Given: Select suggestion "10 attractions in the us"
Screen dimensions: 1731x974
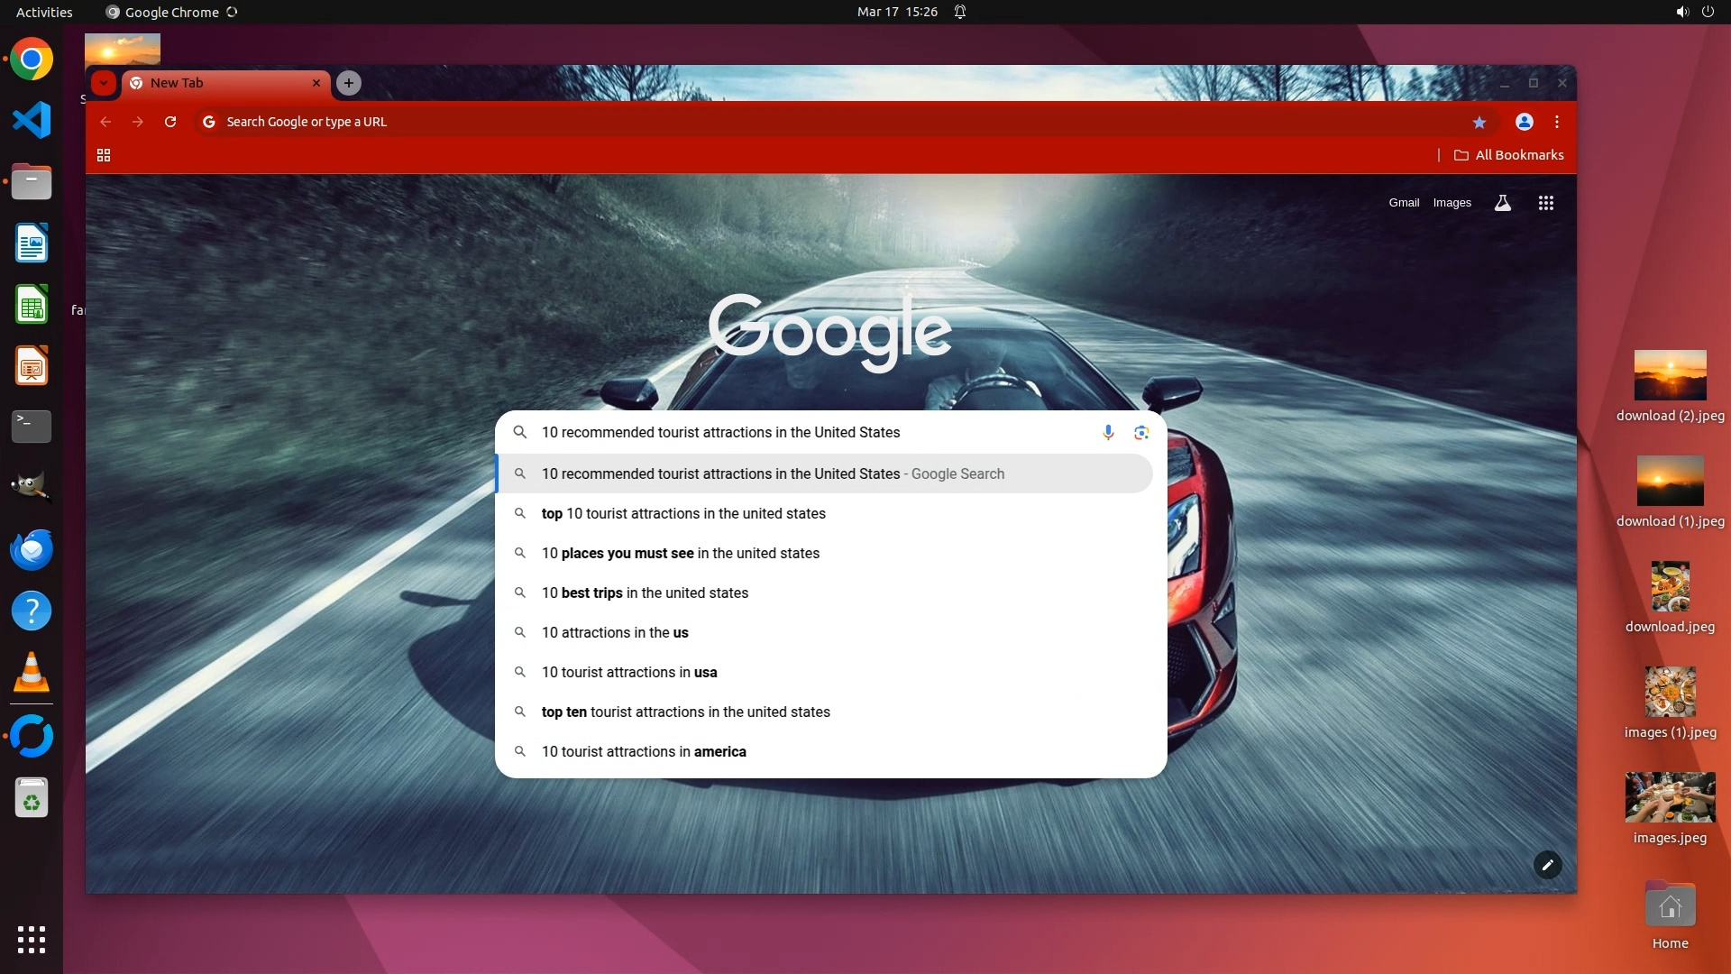Looking at the screenshot, I should (x=615, y=632).
